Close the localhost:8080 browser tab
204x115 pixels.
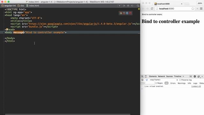pos(182,4)
